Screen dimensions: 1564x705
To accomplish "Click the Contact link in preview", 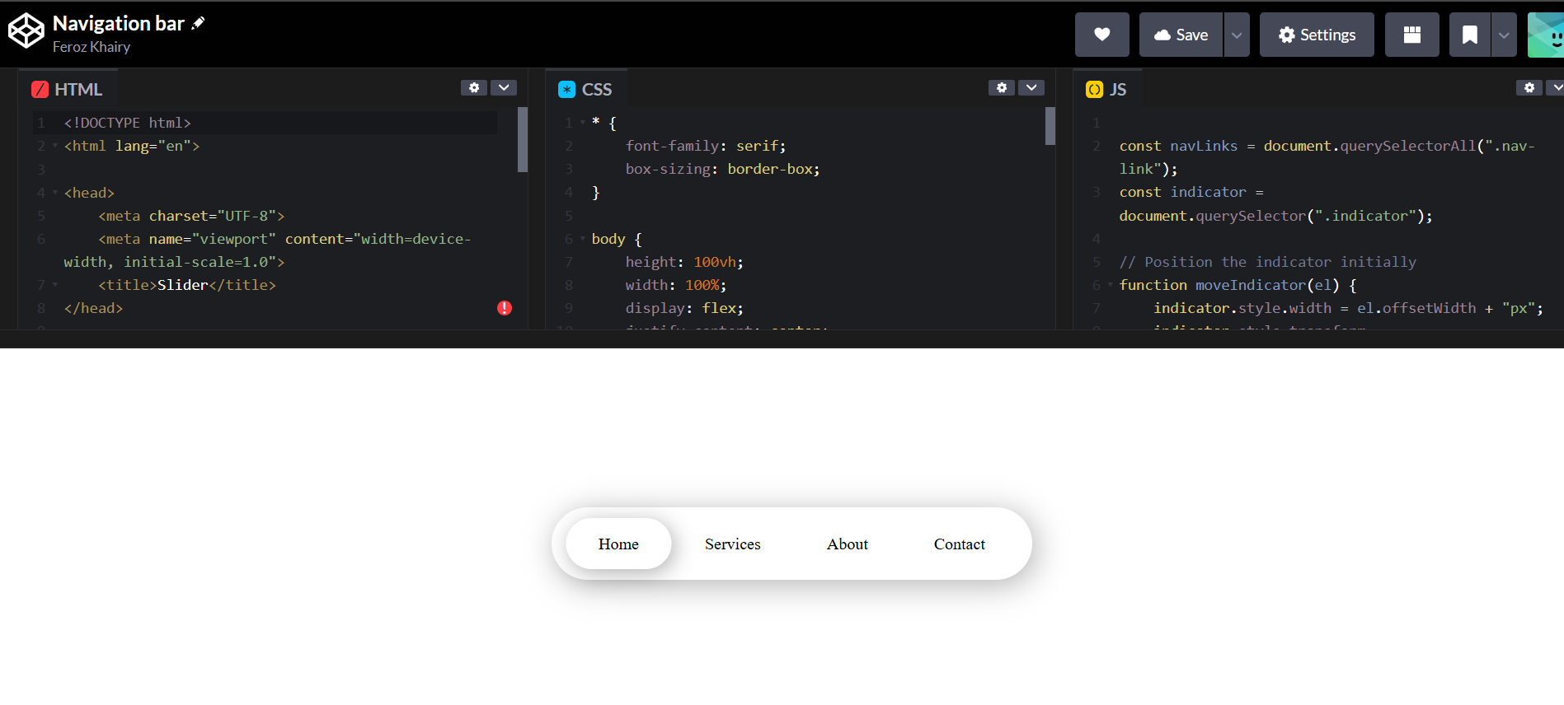I will [x=959, y=544].
